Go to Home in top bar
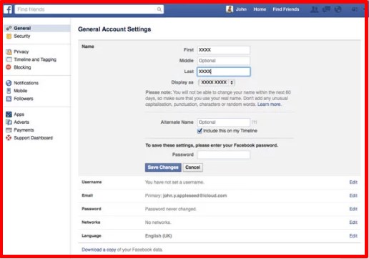369x259 pixels. (x=260, y=9)
